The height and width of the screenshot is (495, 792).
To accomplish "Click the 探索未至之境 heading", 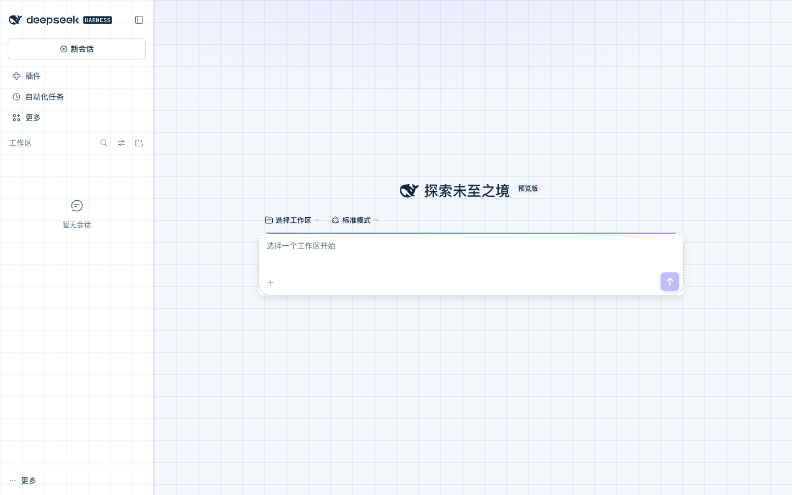I will [467, 191].
